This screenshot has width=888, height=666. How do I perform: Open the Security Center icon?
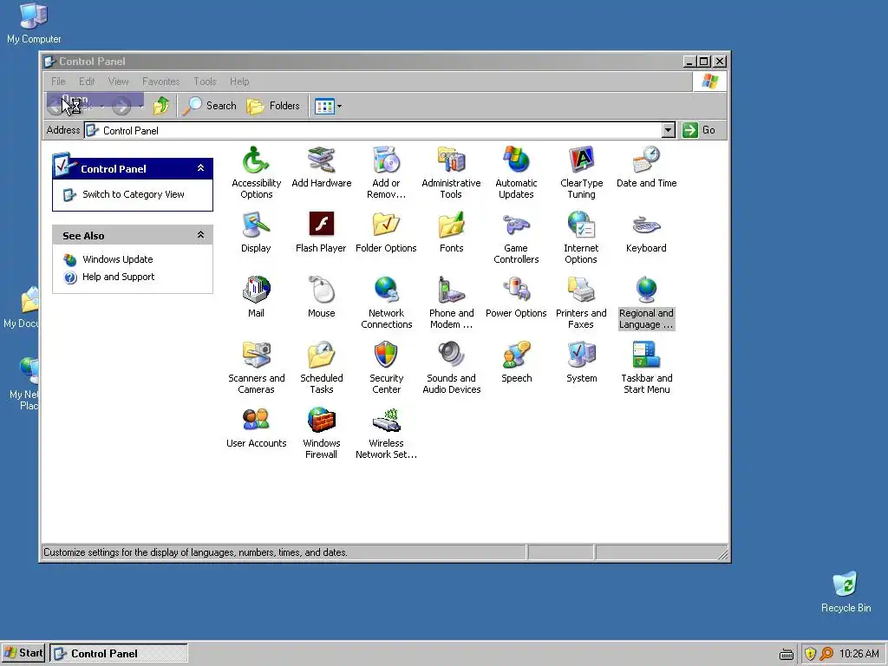386,368
